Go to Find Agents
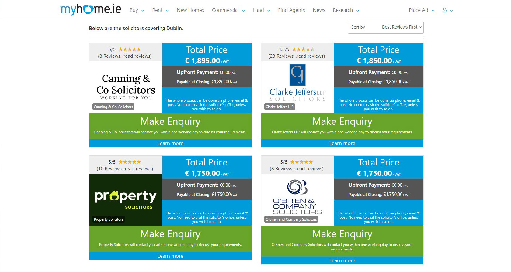This screenshot has height=272, width=511. tap(291, 10)
